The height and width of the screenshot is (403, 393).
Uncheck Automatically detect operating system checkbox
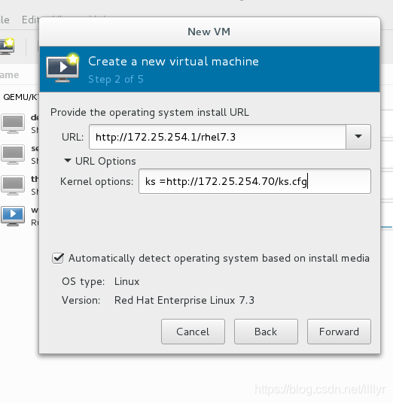[x=58, y=258]
